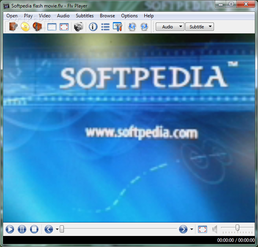The width and height of the screenshot is (258, 247).
Task: Expand rewind step options arrow
Action: pos(57,229)
